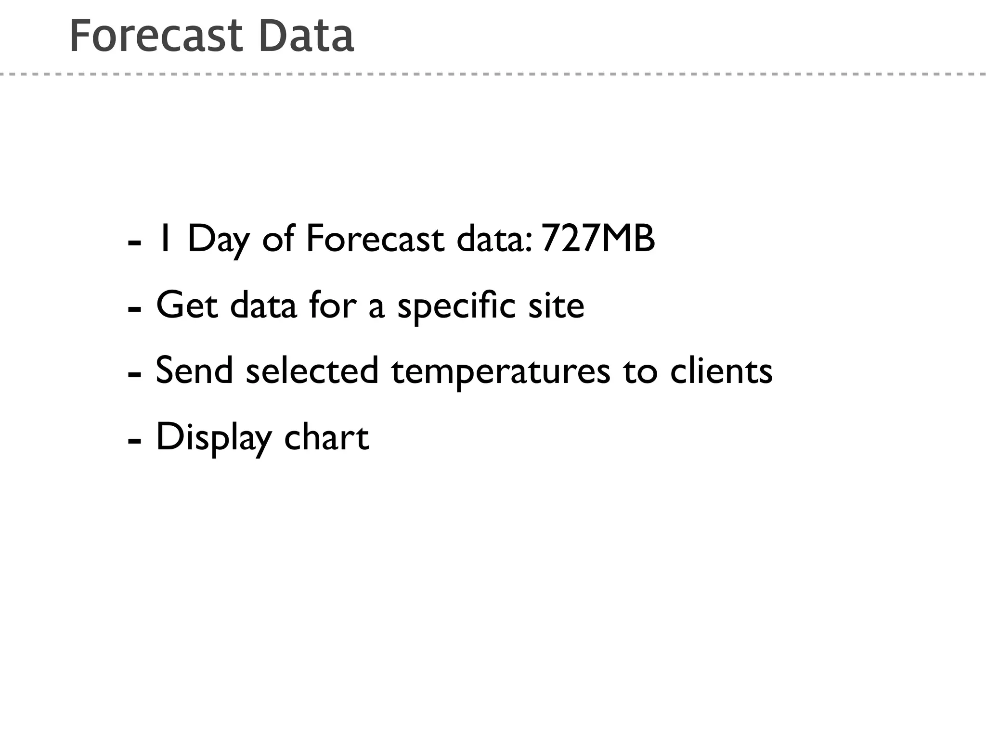Click the "727MB" value text
Screen dimensions: 986x739
(598, 239)
